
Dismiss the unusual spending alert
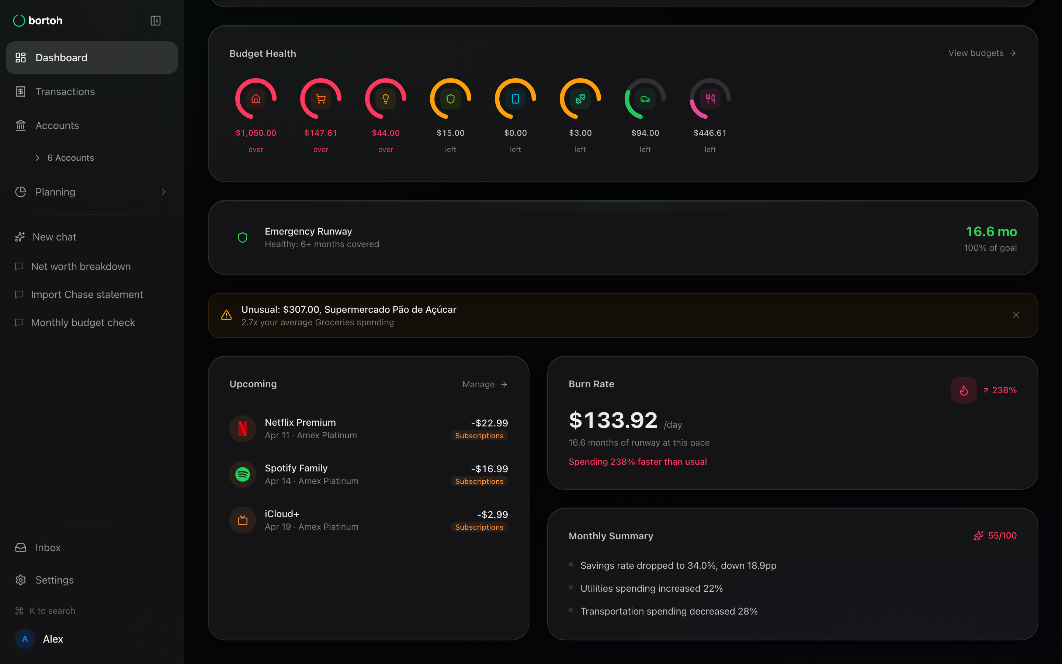click(1016, 315)
